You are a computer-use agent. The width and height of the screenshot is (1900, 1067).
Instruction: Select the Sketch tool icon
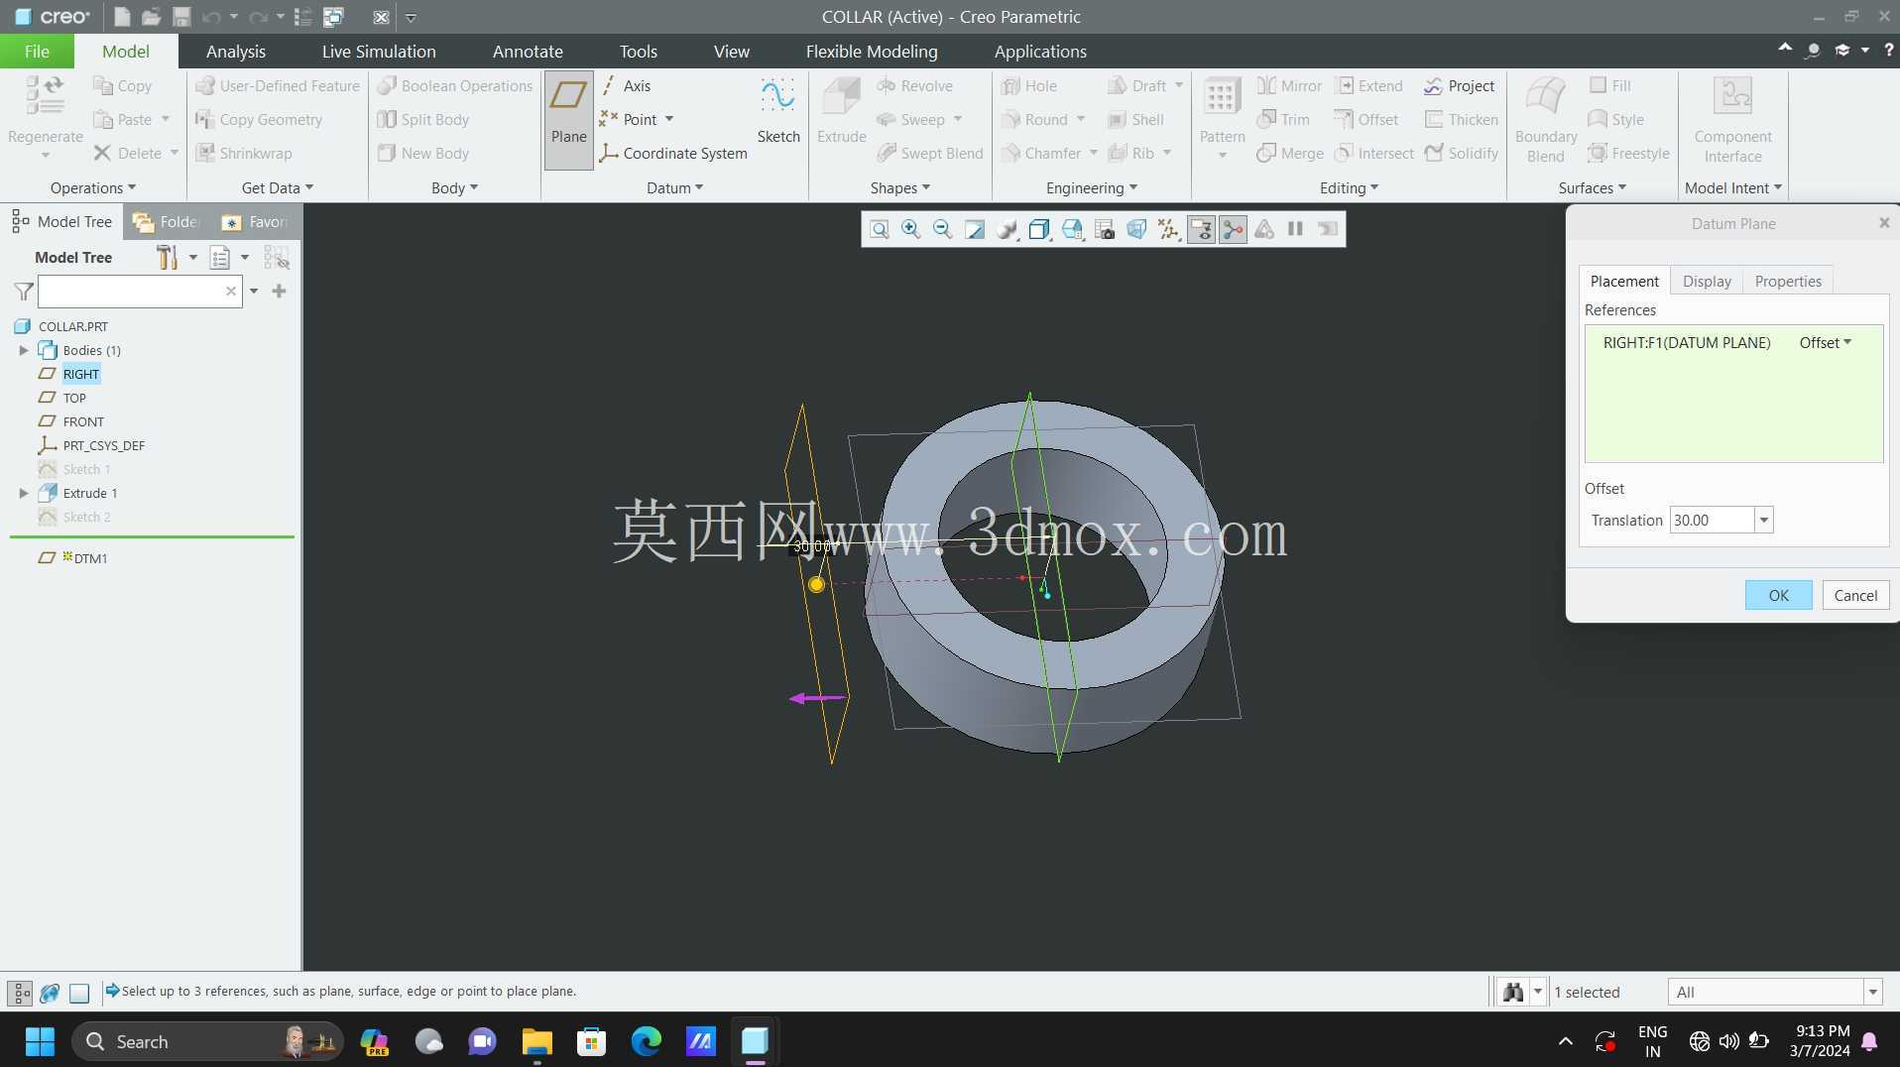pos(777,96)
